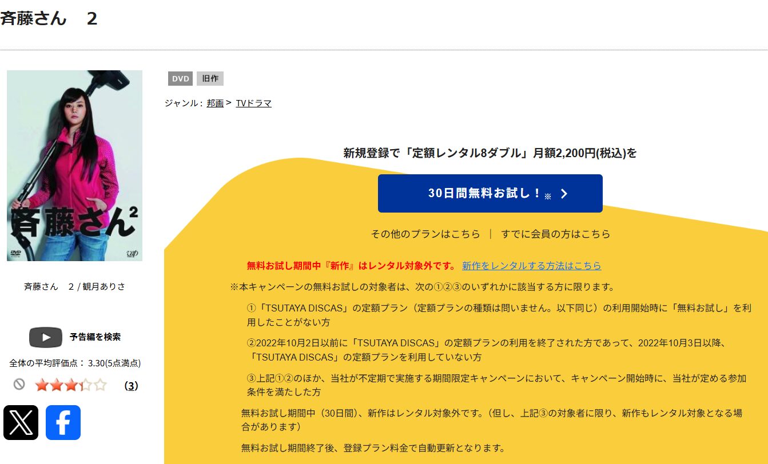
Task: Click the condition ③ 上記①②のほか paragraph
Action: (496, 385)
